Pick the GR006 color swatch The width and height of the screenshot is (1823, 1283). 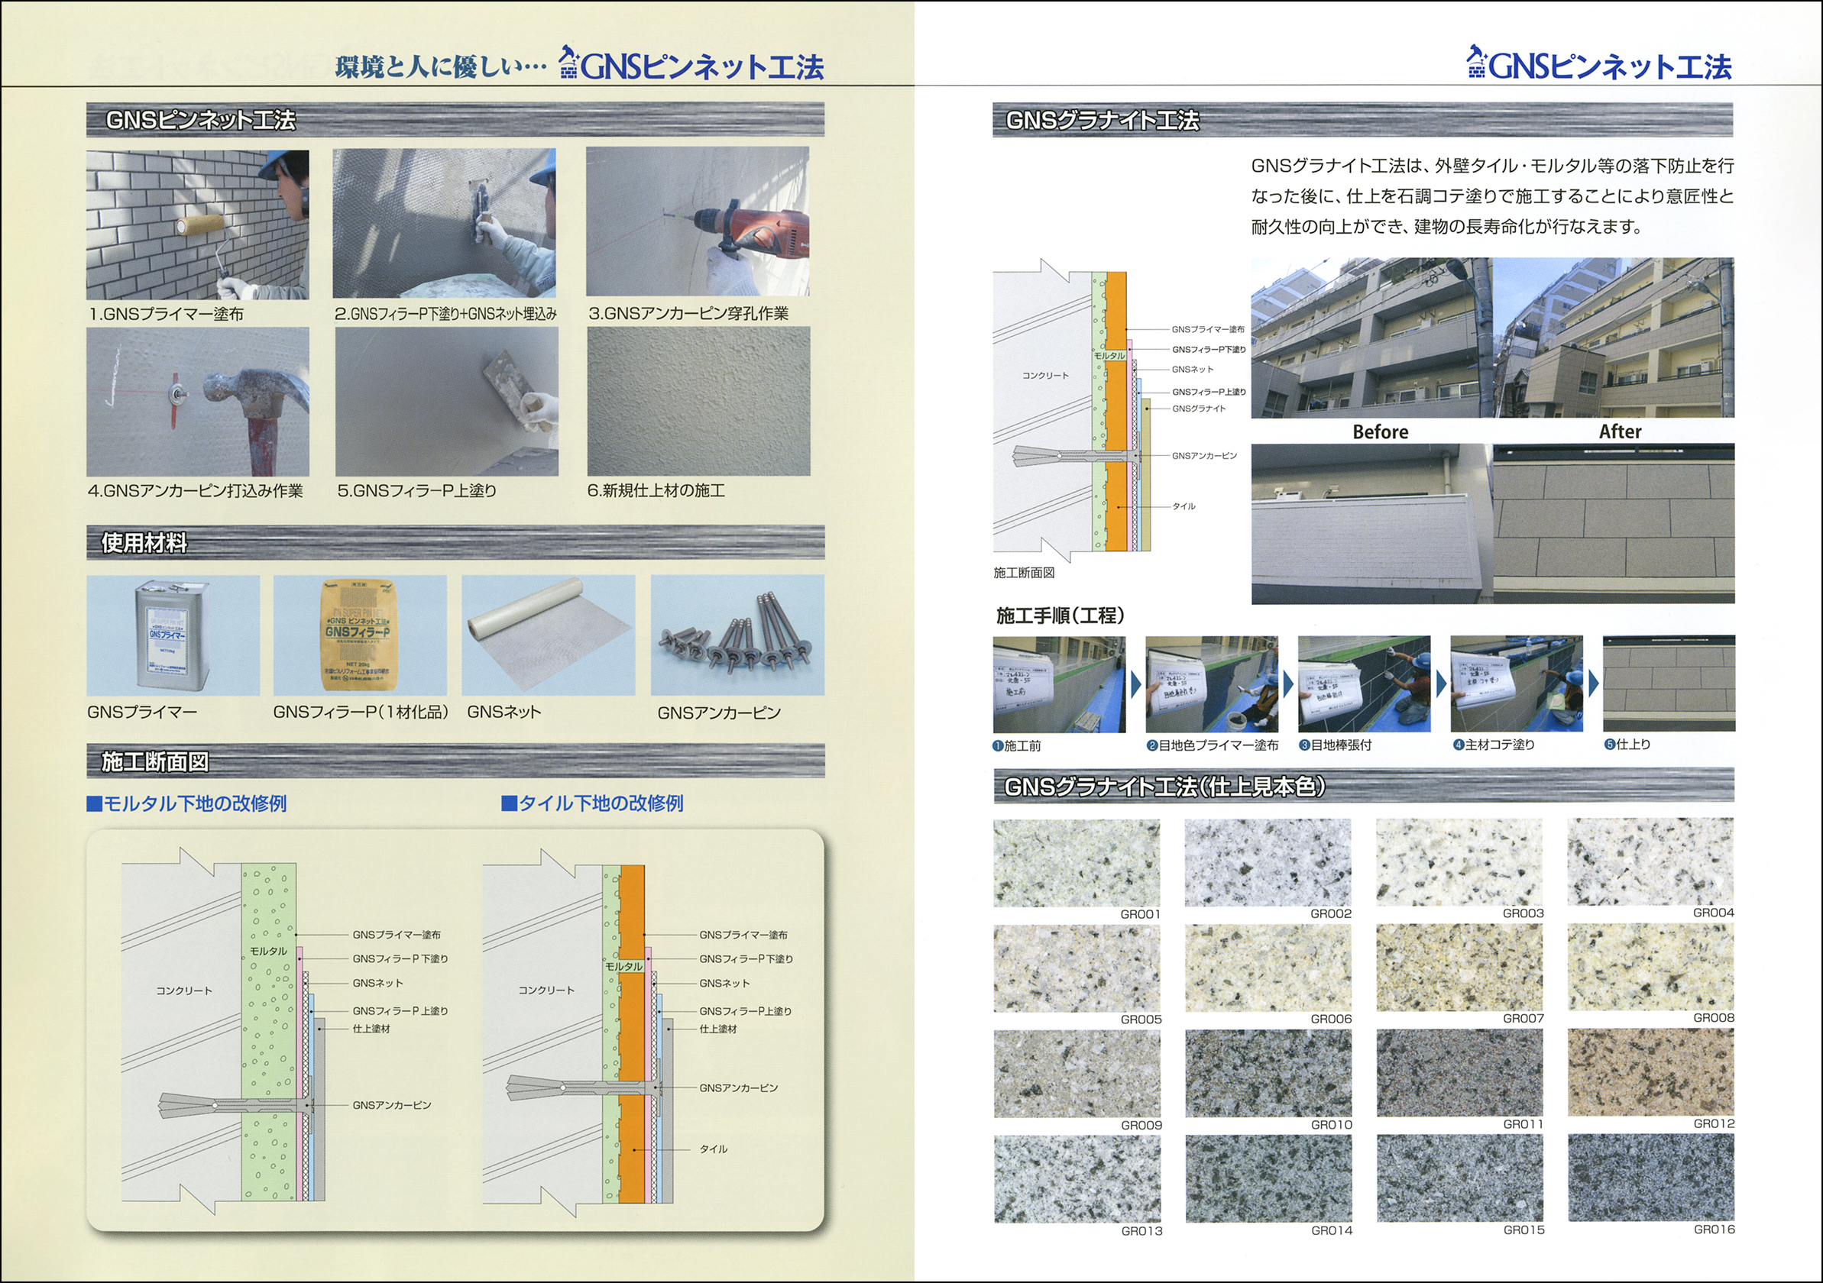pyautogui.click(x=1268, y=968)
